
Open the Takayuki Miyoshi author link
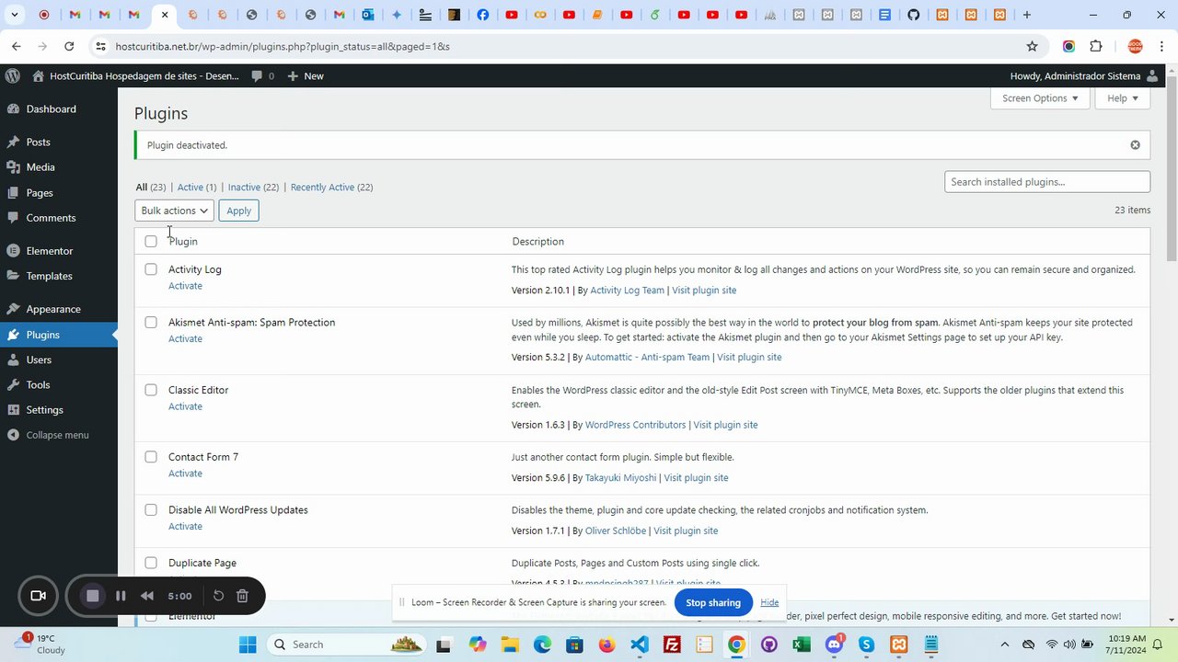(x=620, y=477)
